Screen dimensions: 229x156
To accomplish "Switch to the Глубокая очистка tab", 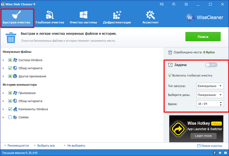I will tap(50, 18).
